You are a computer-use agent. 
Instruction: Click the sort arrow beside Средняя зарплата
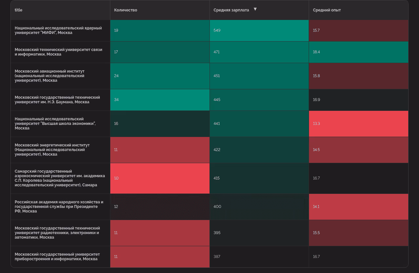tap(255, 9)
